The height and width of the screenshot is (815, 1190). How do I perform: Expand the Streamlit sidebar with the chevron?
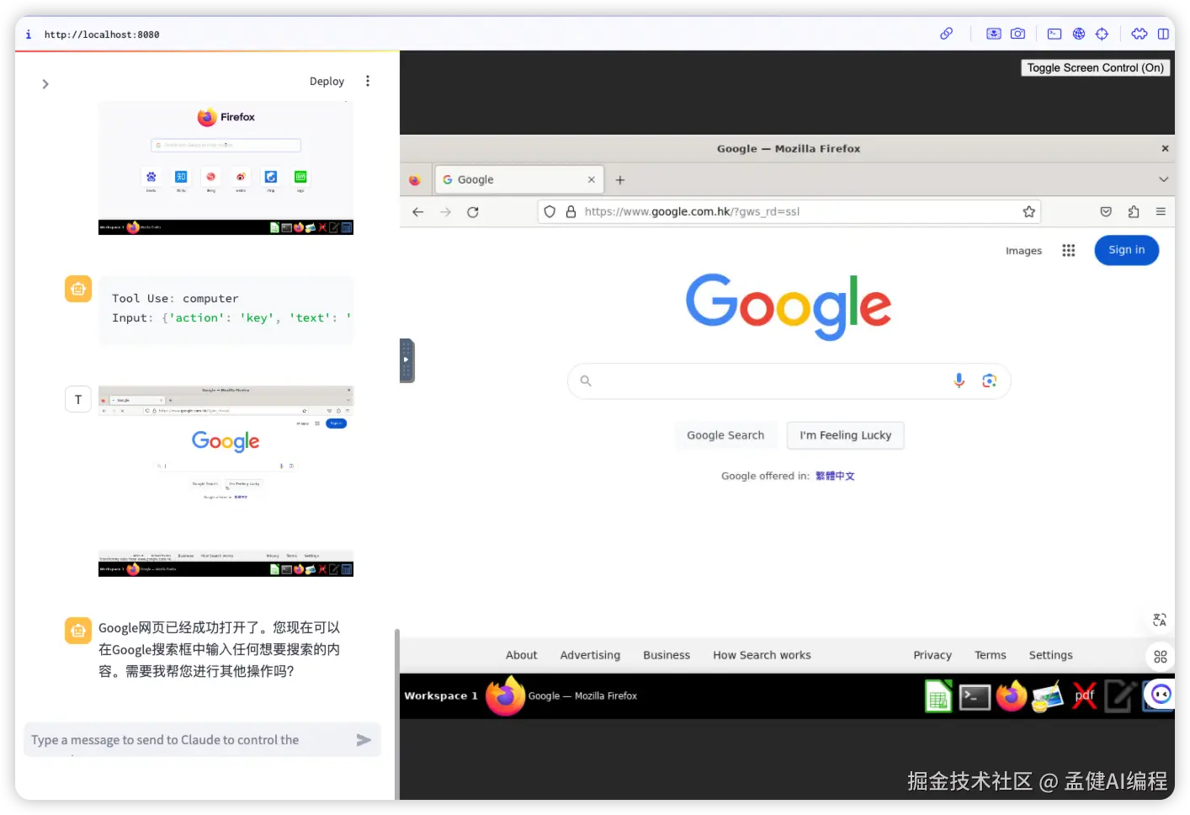tap(45, 84)
